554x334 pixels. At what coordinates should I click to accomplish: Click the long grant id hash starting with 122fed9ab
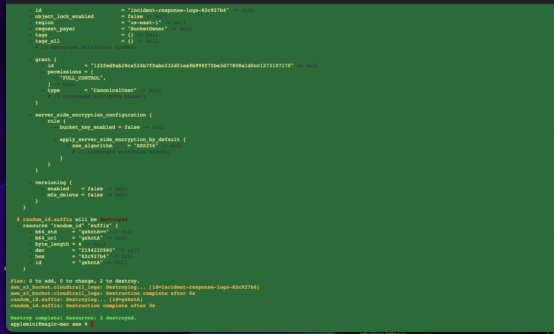click(192, 65)
